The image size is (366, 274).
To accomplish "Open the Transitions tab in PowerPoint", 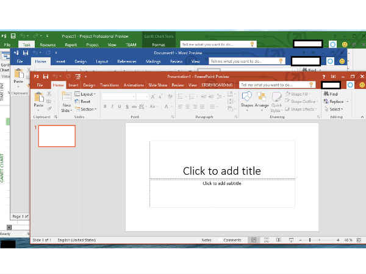I will coord(109,85).
